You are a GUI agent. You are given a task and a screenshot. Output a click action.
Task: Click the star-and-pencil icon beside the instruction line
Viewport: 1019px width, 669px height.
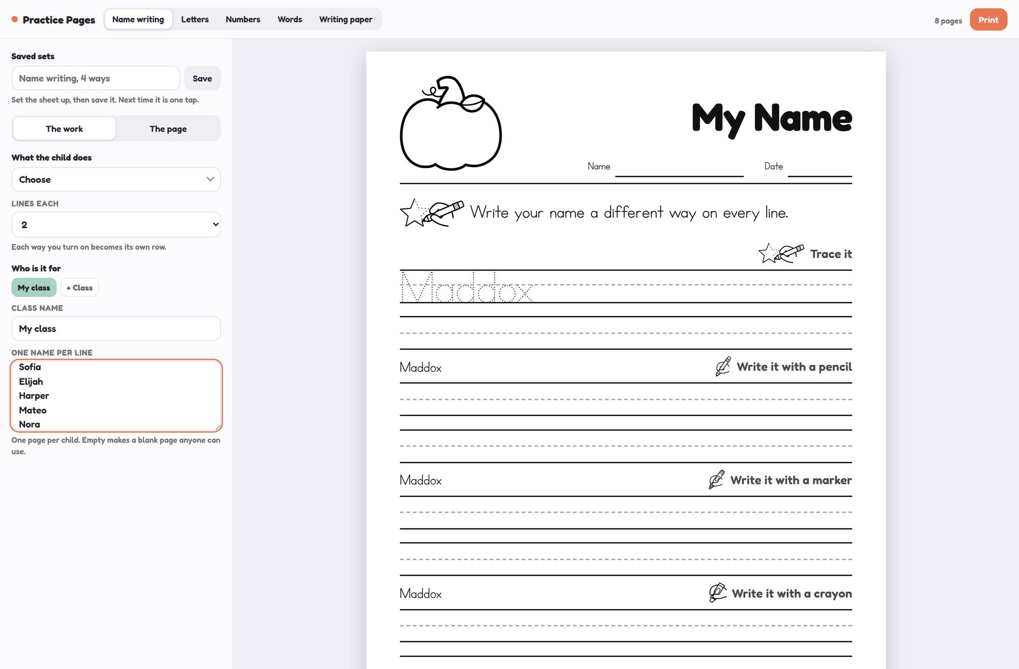click(x=432, y=213)
